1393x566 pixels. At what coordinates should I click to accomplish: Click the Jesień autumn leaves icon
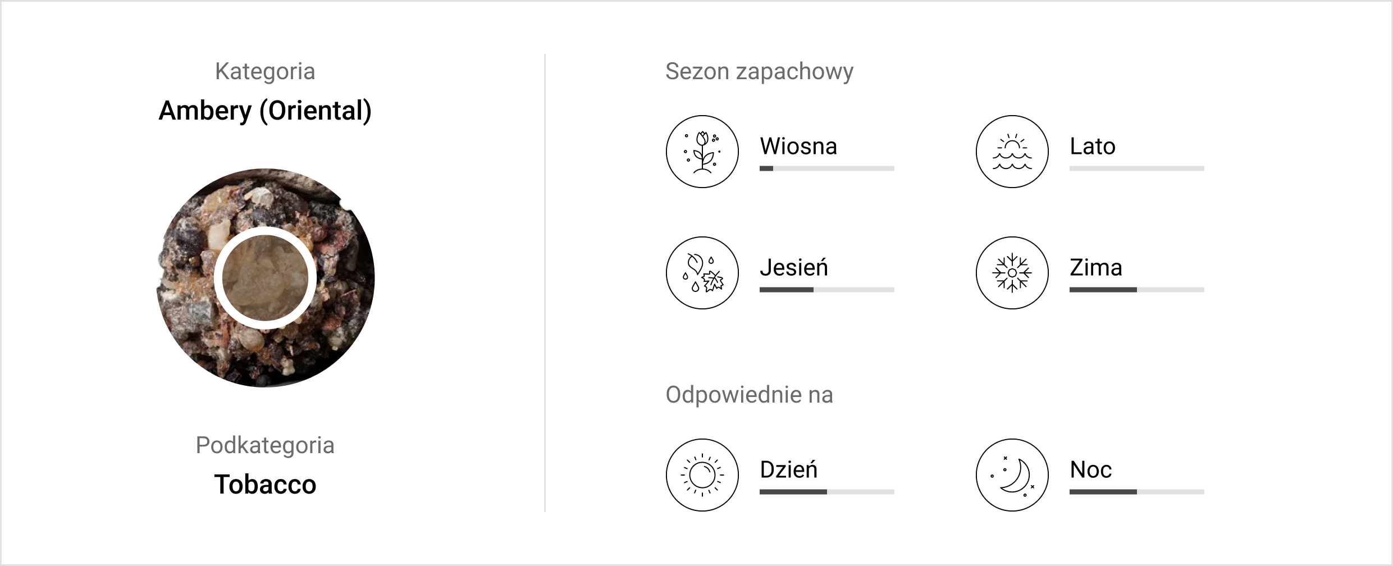pos(702,273)
